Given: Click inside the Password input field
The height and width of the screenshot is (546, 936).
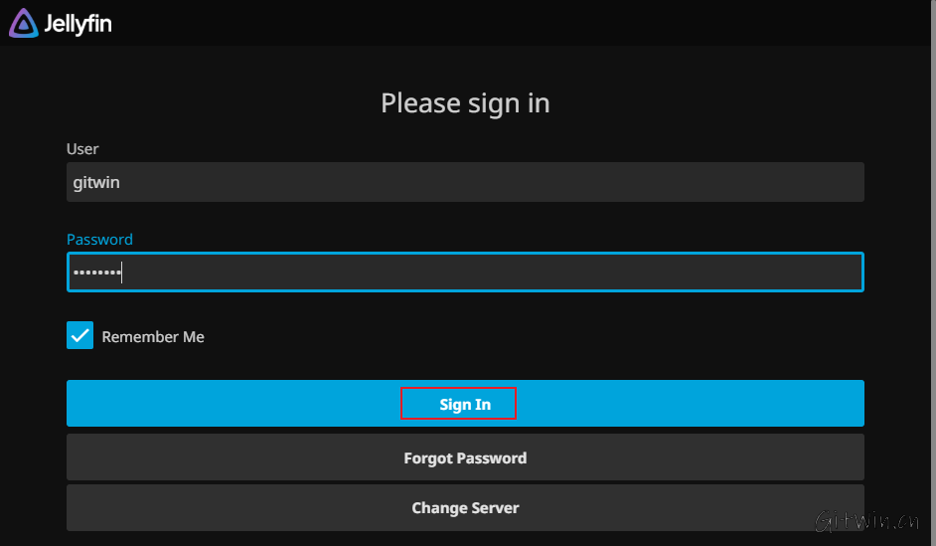Looking at the screenshot, I should pos(465,273).
